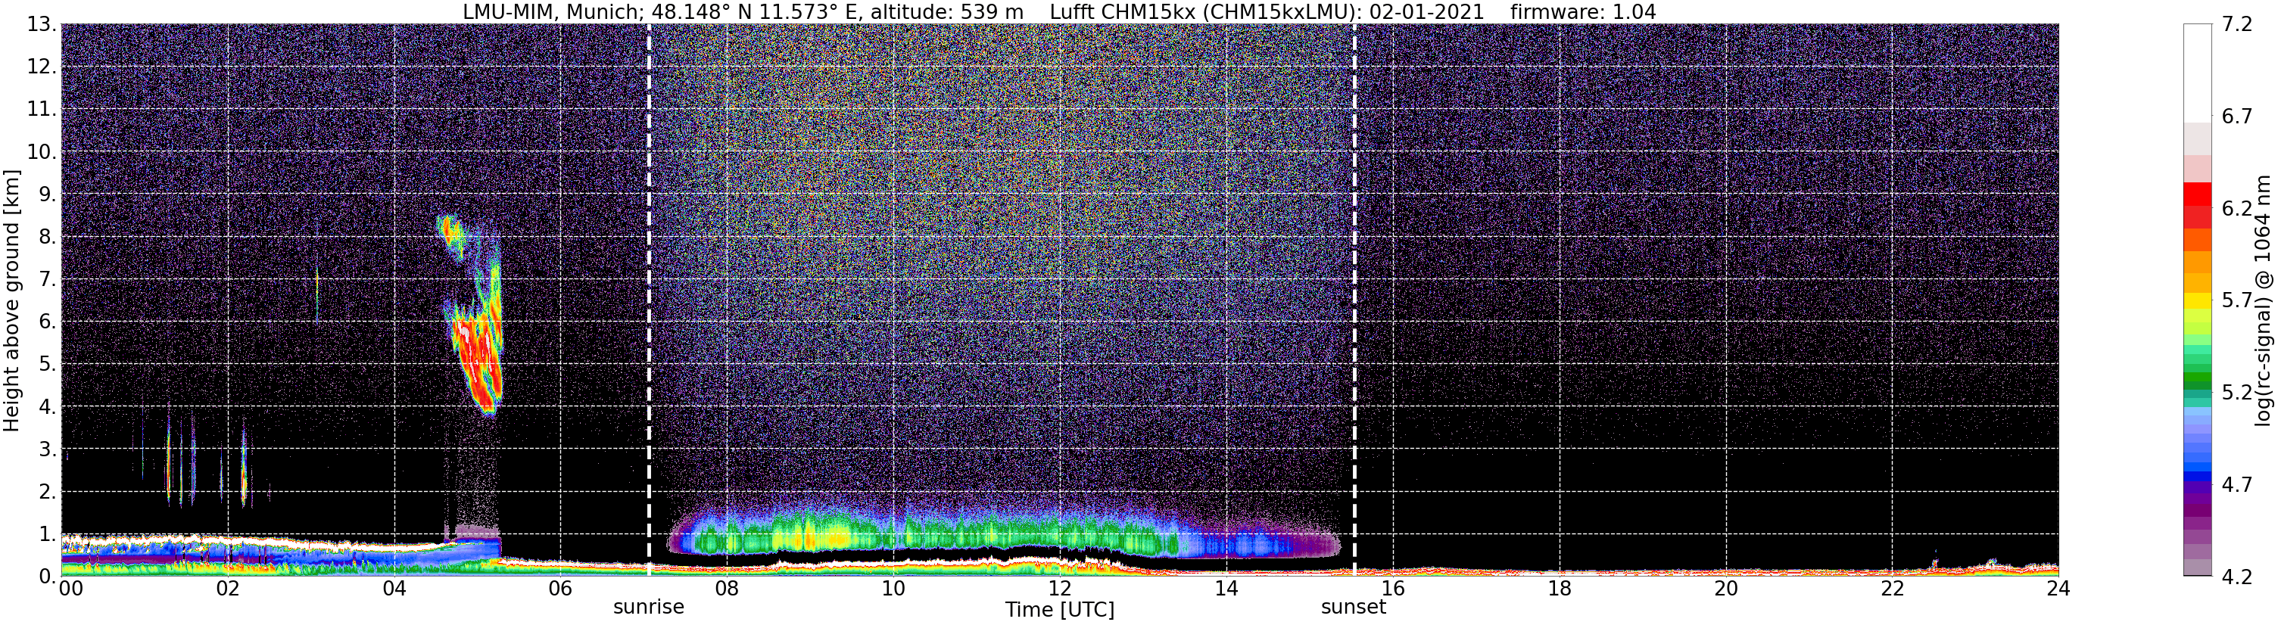Click the y-axis tick label '10.'
This screenshot has height=625, width=2278.
pos(41,151)
